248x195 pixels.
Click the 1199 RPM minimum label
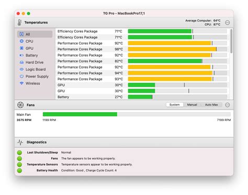click(49, 120)
